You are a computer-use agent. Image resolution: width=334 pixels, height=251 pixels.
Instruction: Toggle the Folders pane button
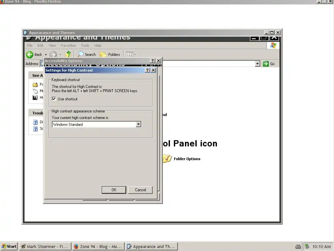(x=110, y=55)
